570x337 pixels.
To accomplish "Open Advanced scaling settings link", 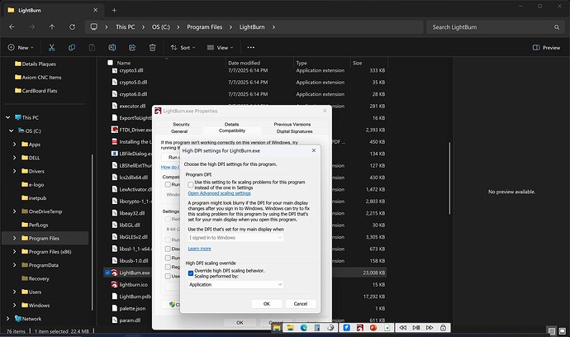I will pyautogui.click(x=219, y=193).
